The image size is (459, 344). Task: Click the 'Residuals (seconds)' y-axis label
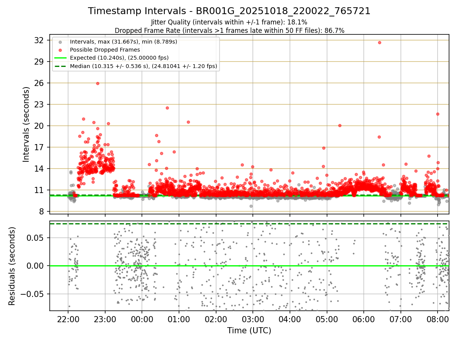(12, 266)
